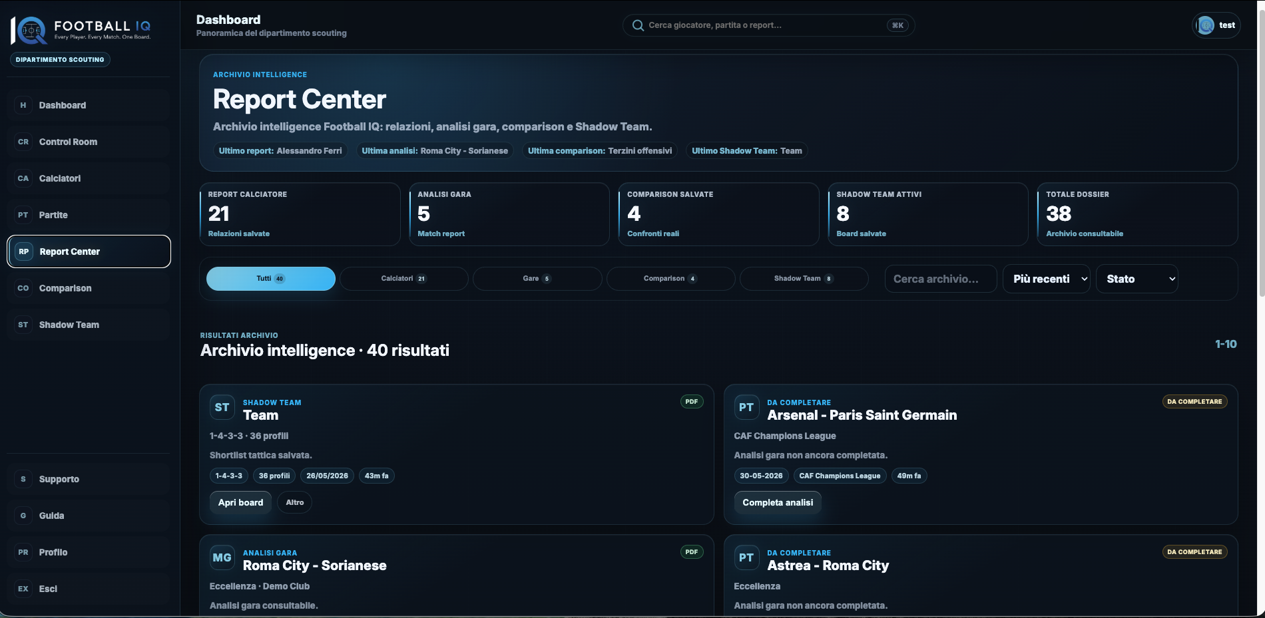Click Completa analisi for Arsenal match

coord(778,502)
